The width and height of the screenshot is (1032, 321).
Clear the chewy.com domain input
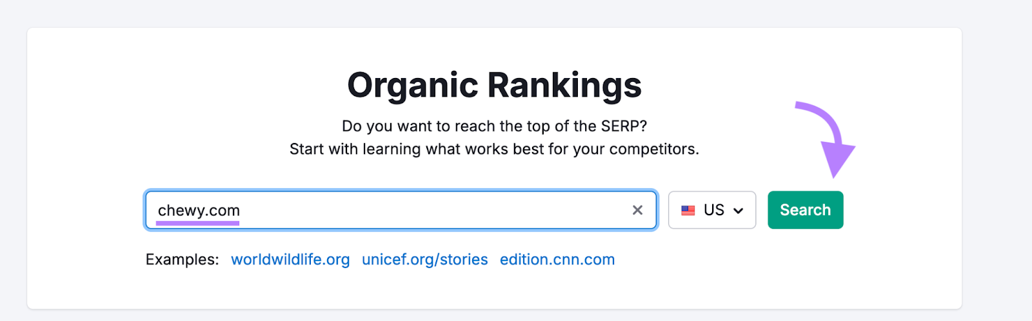point(637,210)
